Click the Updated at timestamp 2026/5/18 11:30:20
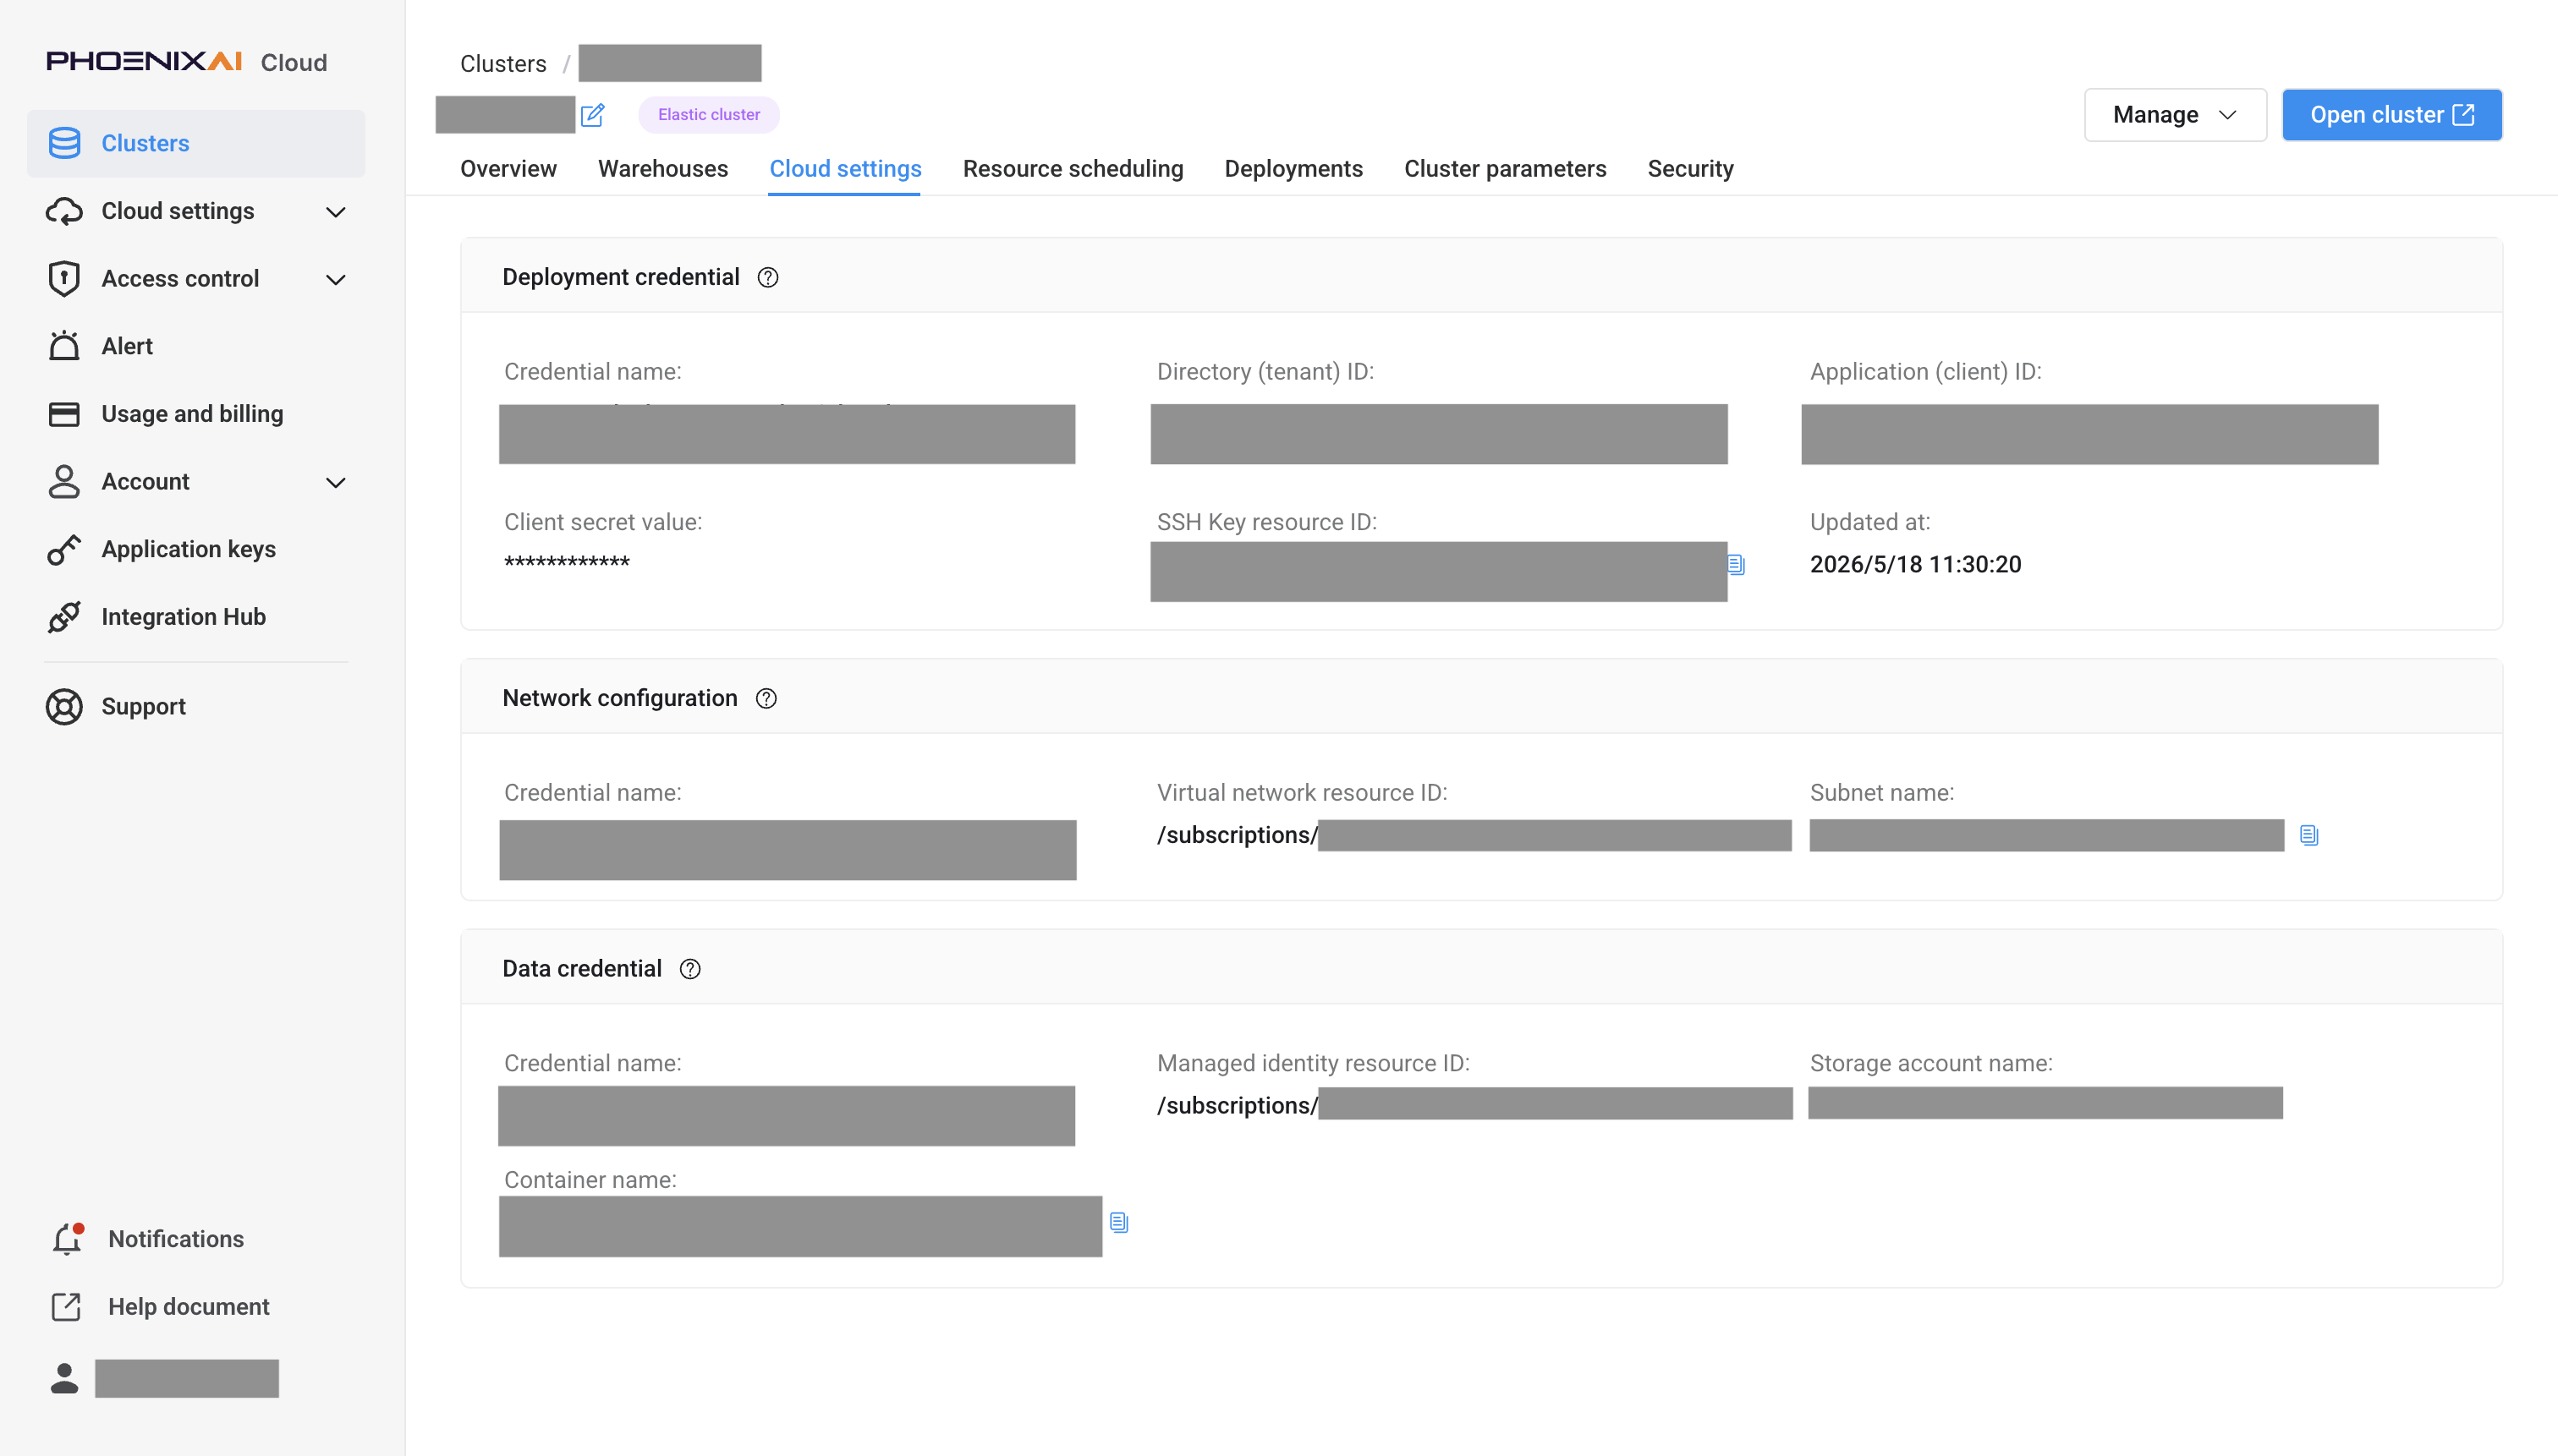The width and height of the screenshot is (2558, 1456). [1916, 564]
